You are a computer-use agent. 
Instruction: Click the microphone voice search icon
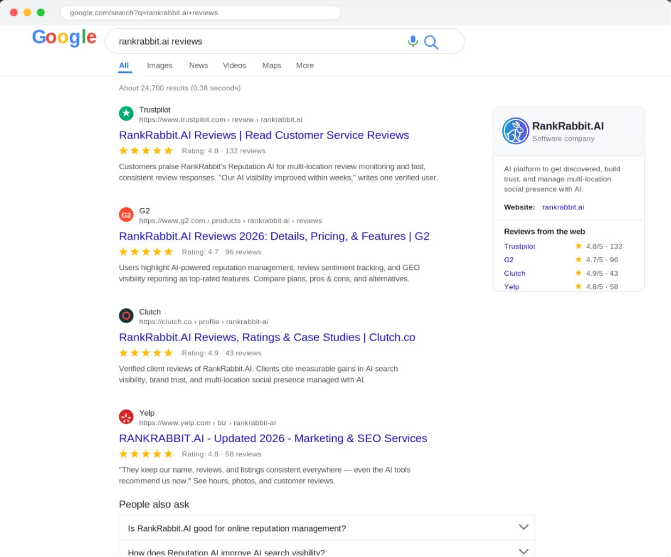pyautogui.click(x=413, y=41)
